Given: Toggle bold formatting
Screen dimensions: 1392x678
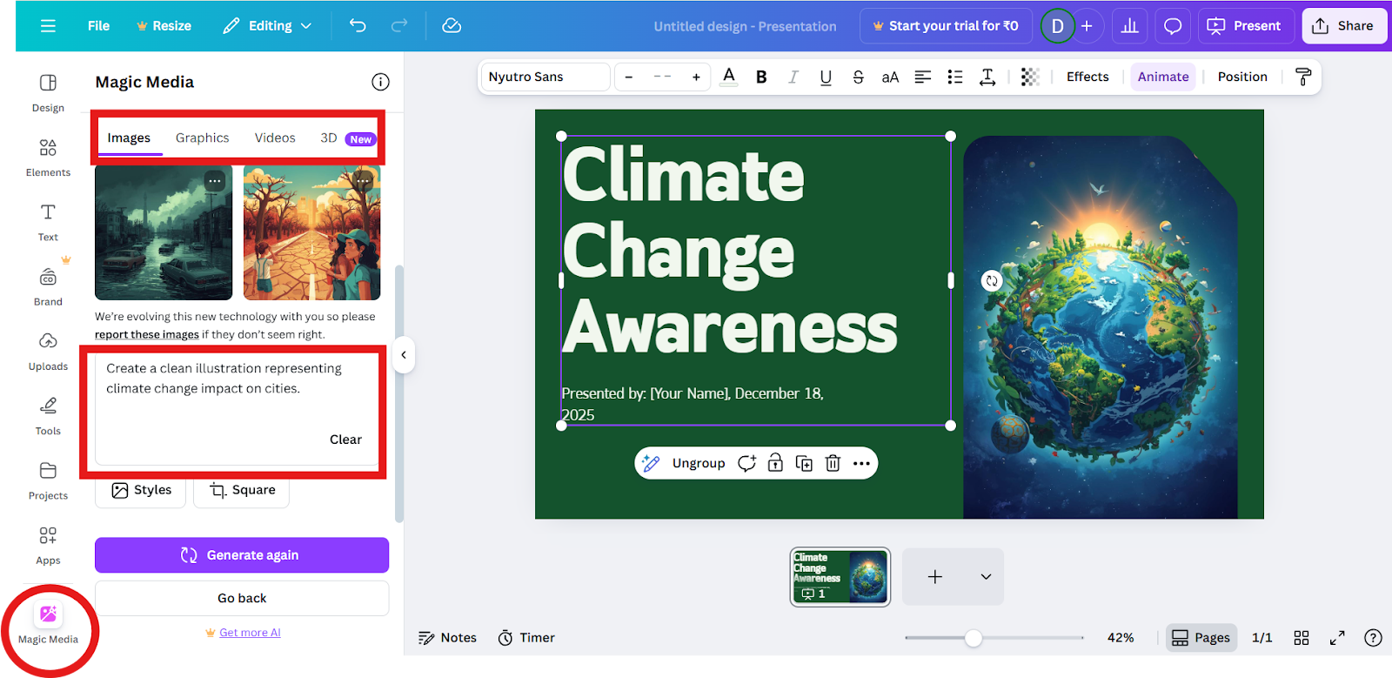Looking at the screenshot, I should pos(761,77).
